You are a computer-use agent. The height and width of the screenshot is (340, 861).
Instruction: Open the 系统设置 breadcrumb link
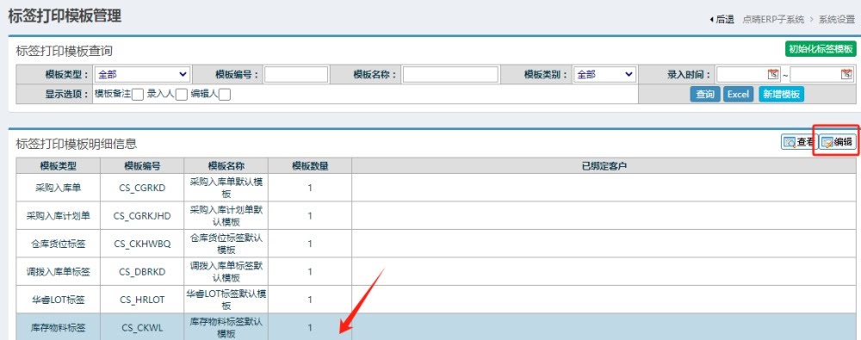[837, 20]
